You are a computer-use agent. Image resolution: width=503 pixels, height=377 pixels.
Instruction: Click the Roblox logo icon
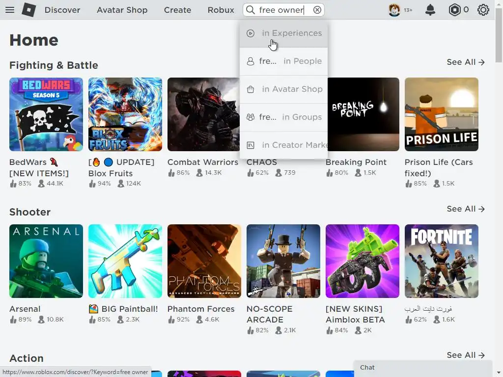[x=28, y=10]
